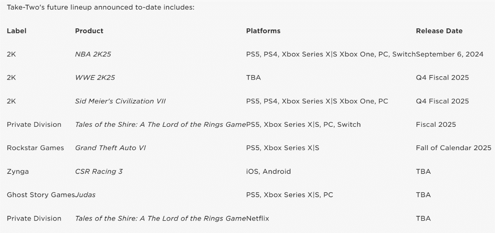Click the Ghost Story Games label
495x233 pixels.
tap(41, 195)
